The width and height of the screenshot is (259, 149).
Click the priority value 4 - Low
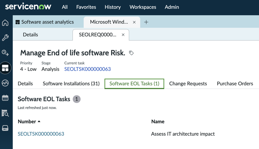tap(28, 69)
